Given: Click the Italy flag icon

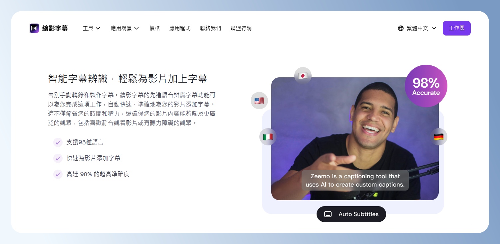Looking at the screenshot, I should click(268, 137).
